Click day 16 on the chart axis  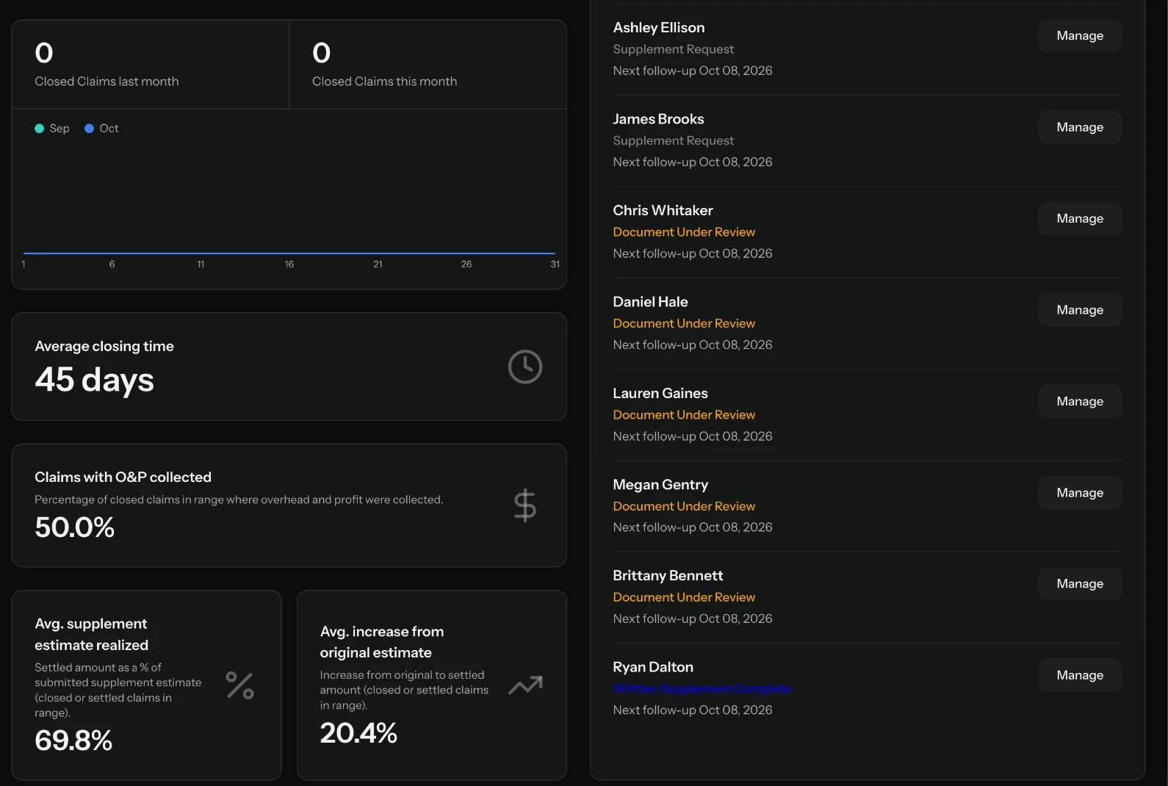(289, 264)
